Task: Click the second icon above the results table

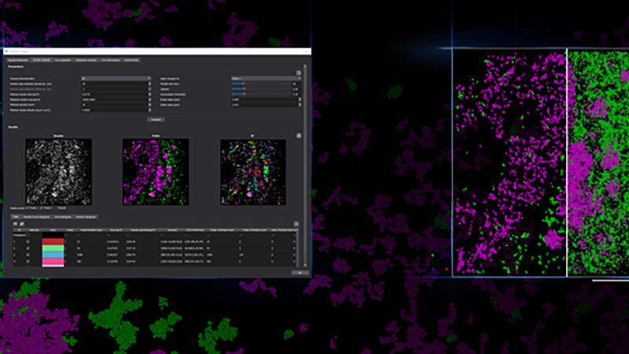Action: 23,224
